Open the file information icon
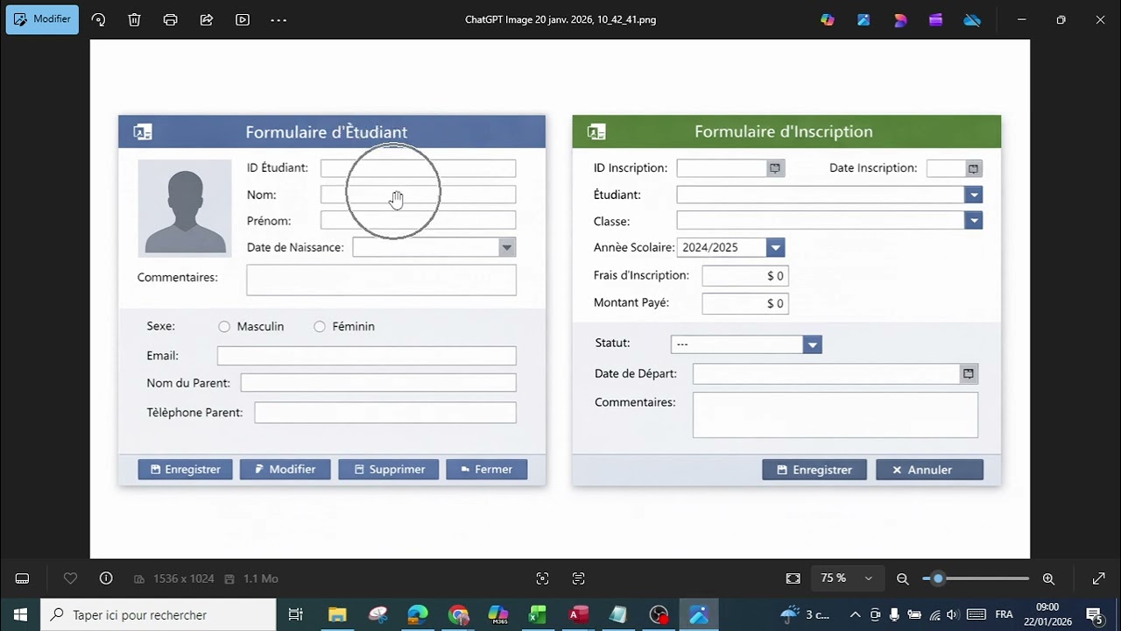Screen dimensions: 1121x631 coord(106,578)
